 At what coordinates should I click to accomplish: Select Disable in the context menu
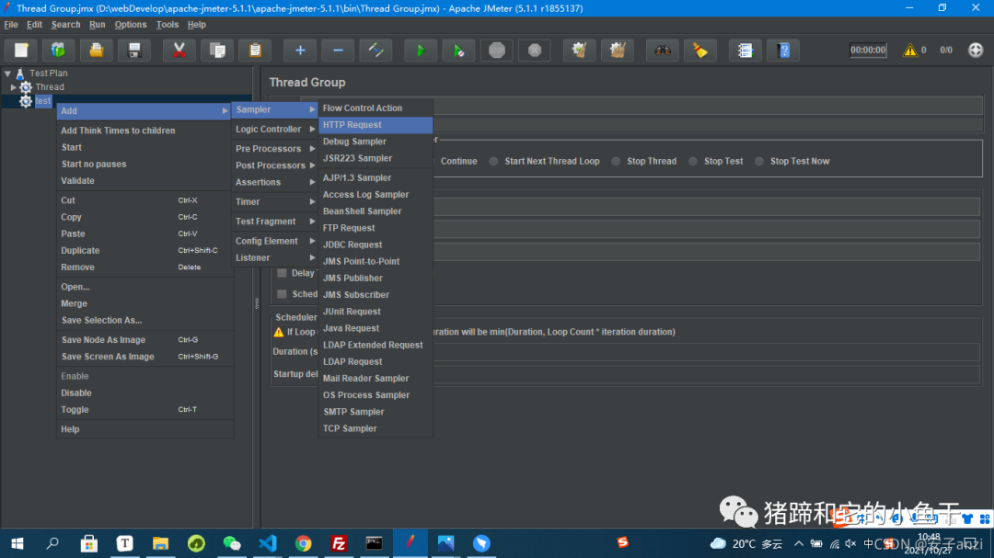coord(144,393)
